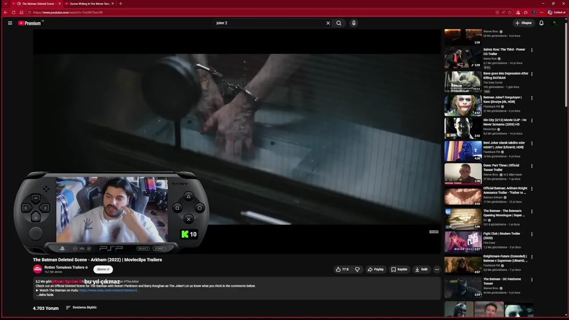Open options menu for Arkham Knight trailer
The width and height of the screenshot is (569, 320).
pos(532,189)
